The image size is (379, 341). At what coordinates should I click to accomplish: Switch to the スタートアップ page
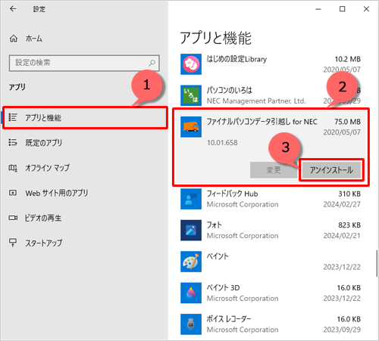(43, 243)
